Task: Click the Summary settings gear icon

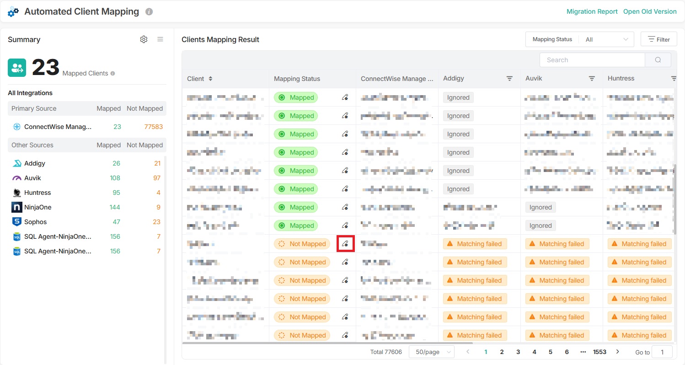Action: pos(144,39)
